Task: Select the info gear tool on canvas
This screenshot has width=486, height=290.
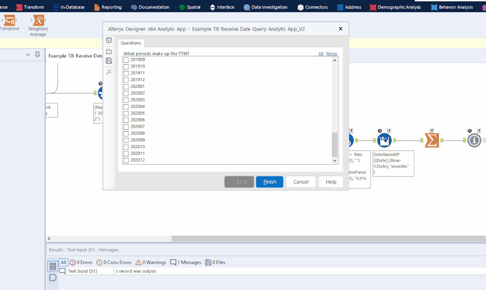Action: [474, 140]
